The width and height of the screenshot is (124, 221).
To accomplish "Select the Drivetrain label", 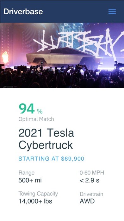I will click(91, 194).
